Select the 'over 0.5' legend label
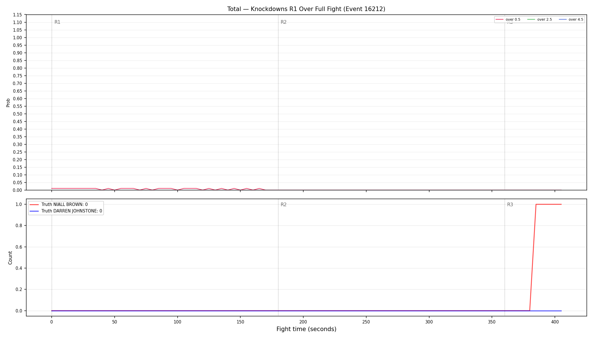Image resolution: width=593 pixels, height=339 pixels. [513, 19]
